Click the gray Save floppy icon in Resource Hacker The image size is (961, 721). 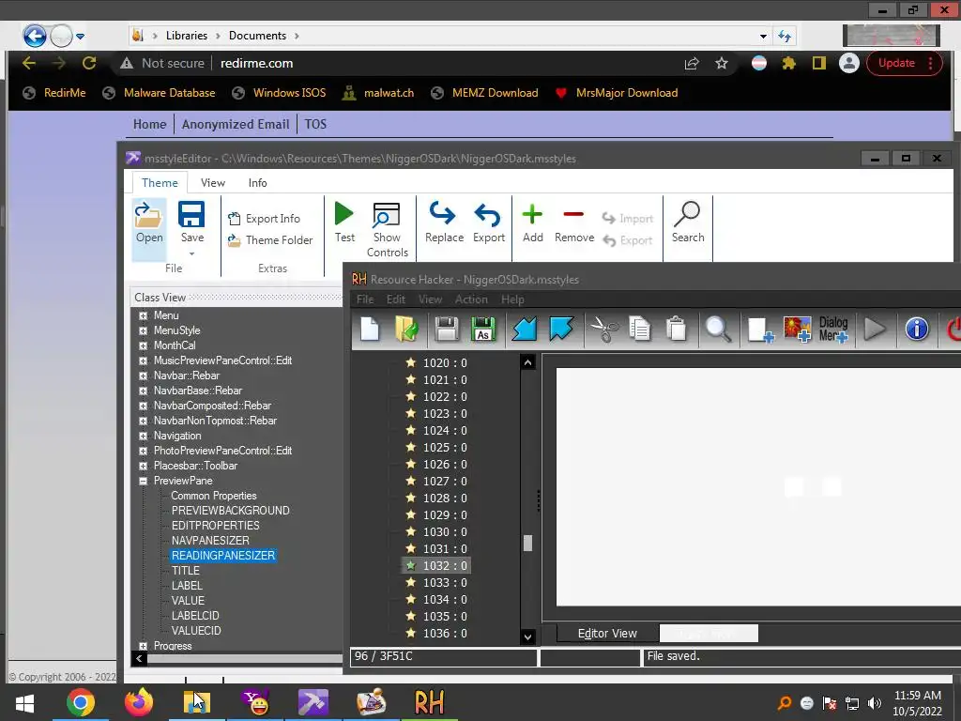pyautogui.click(x=446, y=330)
